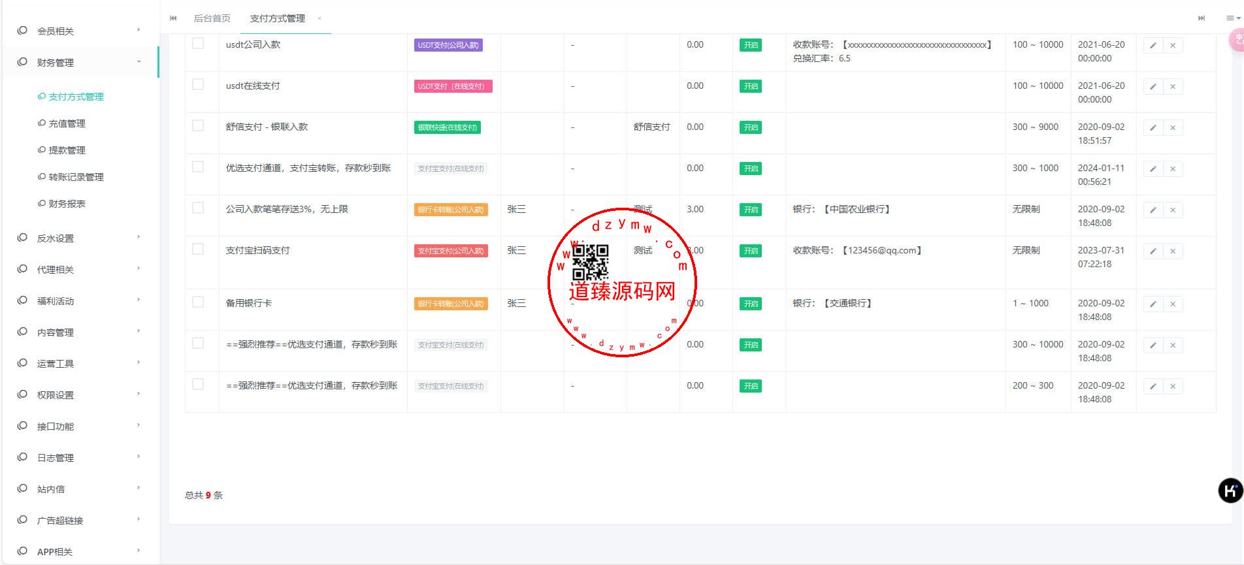Screen dimensions: 1244x565
Task: Delete the 200 ~ 300 强烈推荐 row
Action: pos(1173,387)
